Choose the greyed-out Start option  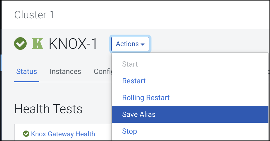pyautogui.click(x=130, y=64)
